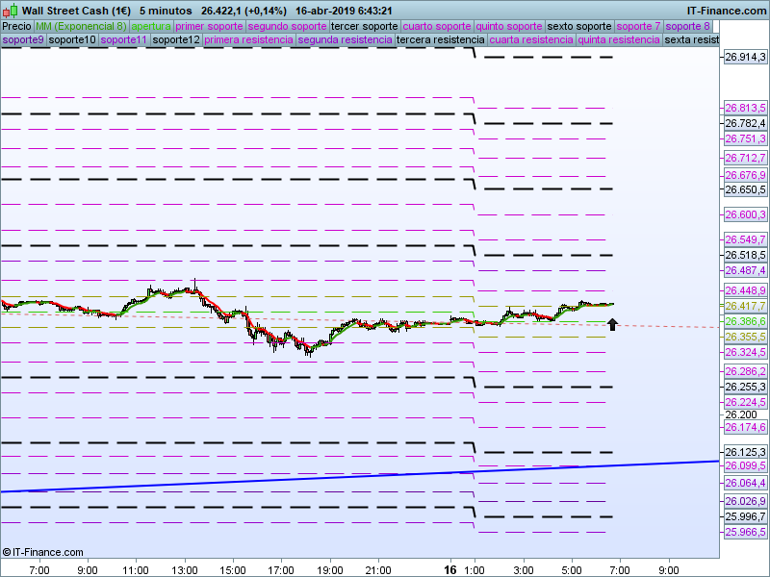This screenshot has height=577, width=770.
Task: Select the 'tercer soporte' label
Action: click(x=363, y=26)
